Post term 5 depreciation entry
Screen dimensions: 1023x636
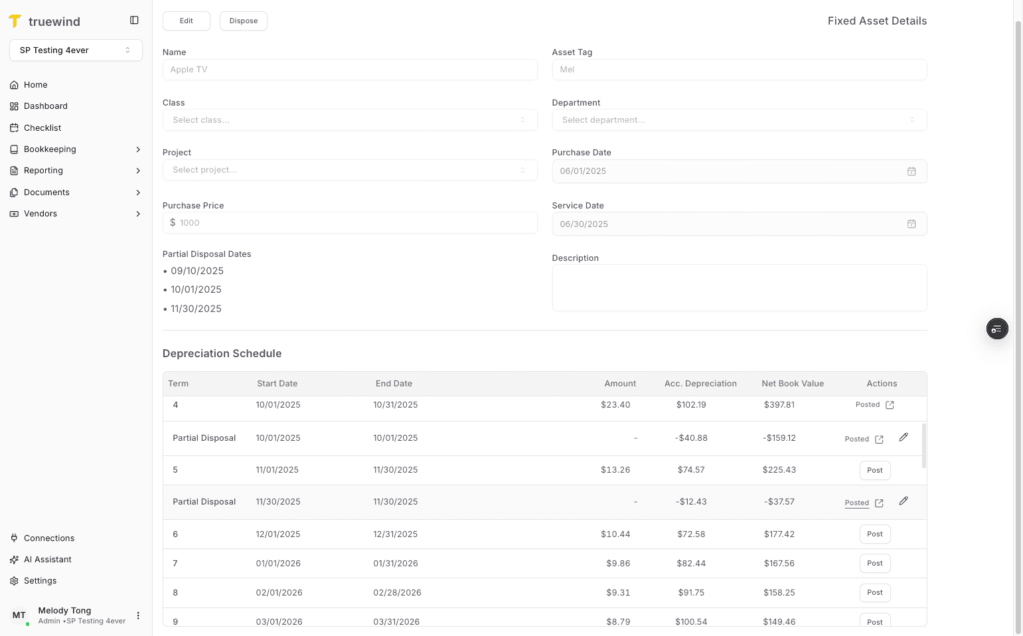coord(874,470)
